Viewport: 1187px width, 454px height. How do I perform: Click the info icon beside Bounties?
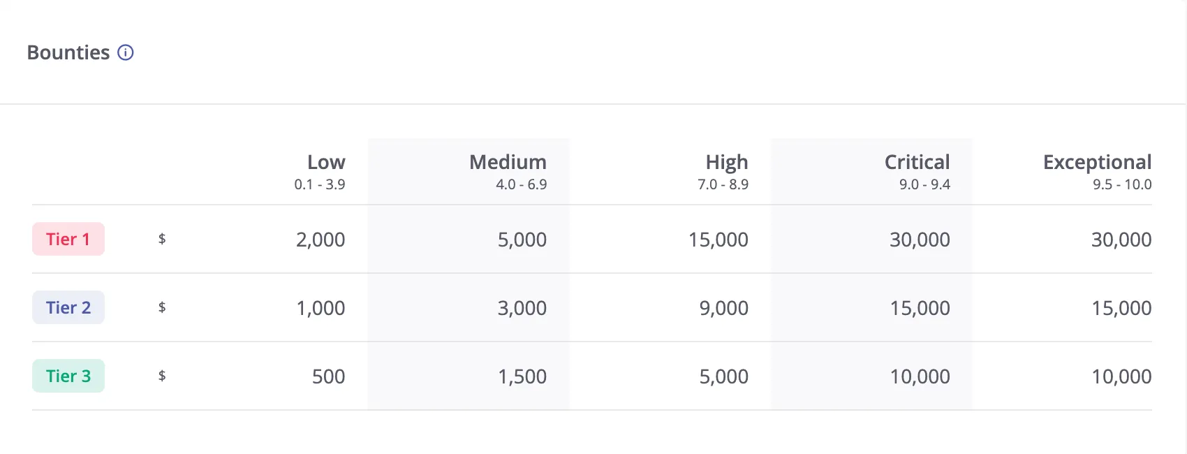[126, 52]
